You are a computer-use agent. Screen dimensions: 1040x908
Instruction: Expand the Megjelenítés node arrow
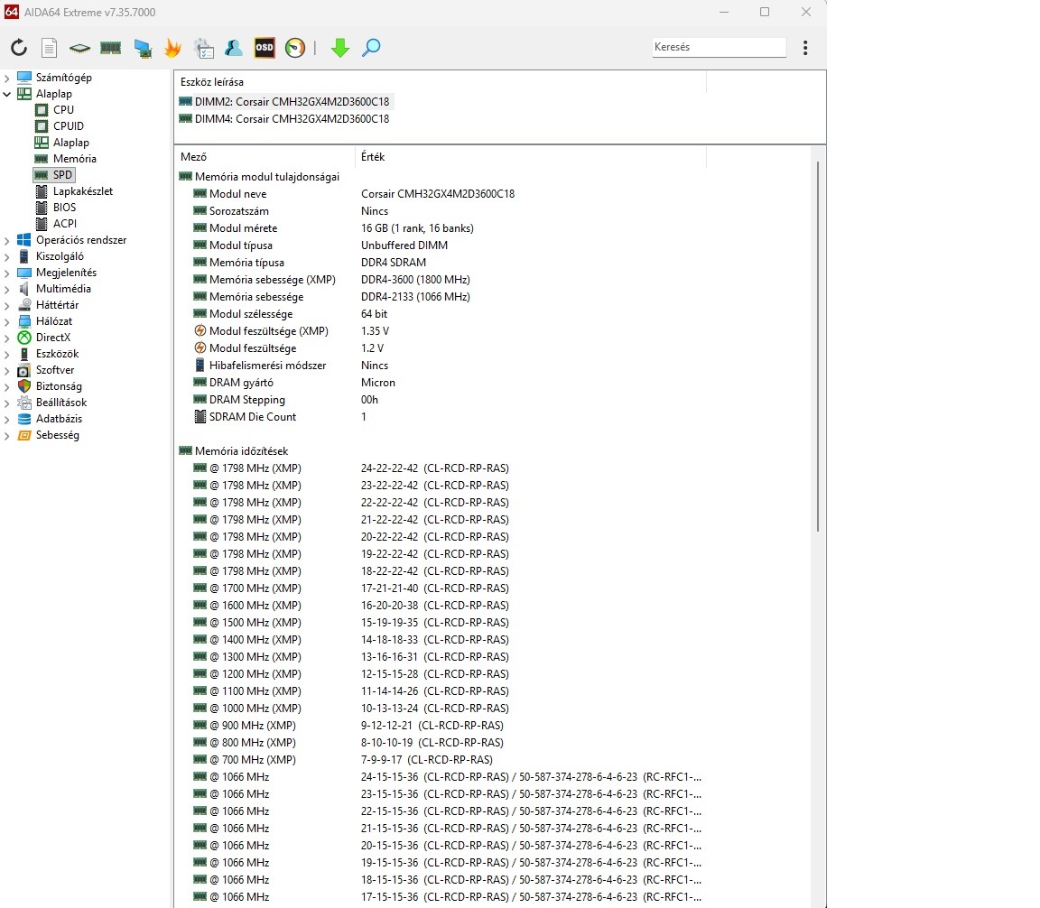pyautogui.click(x=7, y=273)
